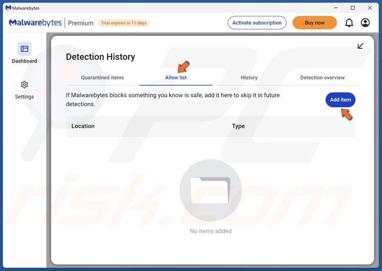Click the Malwarebytes logo in the header
Image resolution: width=382 pixels, height=271 pixels.
pos(35,23)
